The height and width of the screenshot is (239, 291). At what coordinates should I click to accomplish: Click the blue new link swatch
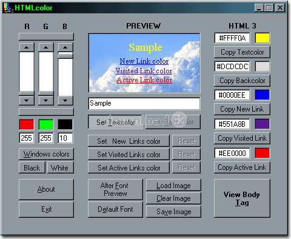263,95
